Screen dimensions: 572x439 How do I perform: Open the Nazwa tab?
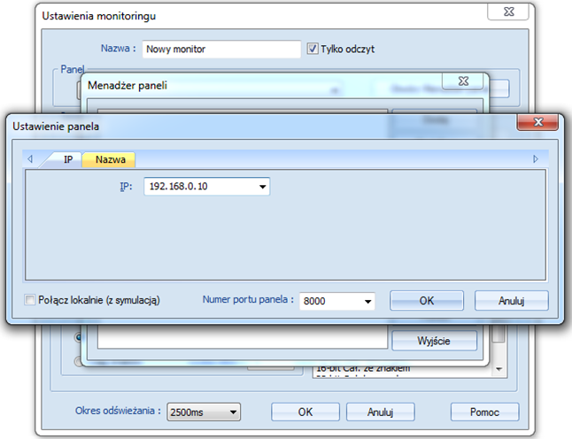point(110,159)
